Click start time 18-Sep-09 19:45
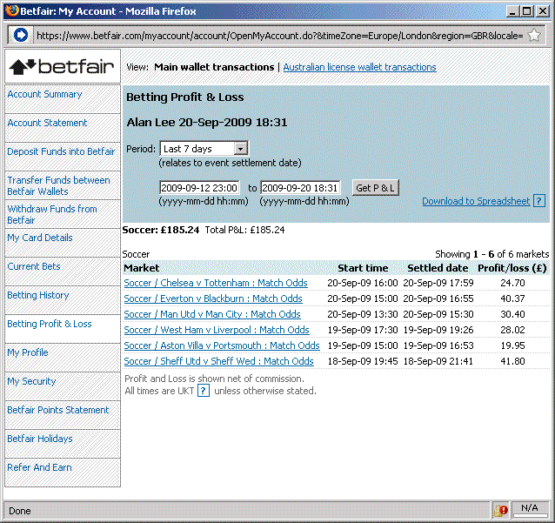Viewport: 555px width, 523px height. [x=363, y=361]
